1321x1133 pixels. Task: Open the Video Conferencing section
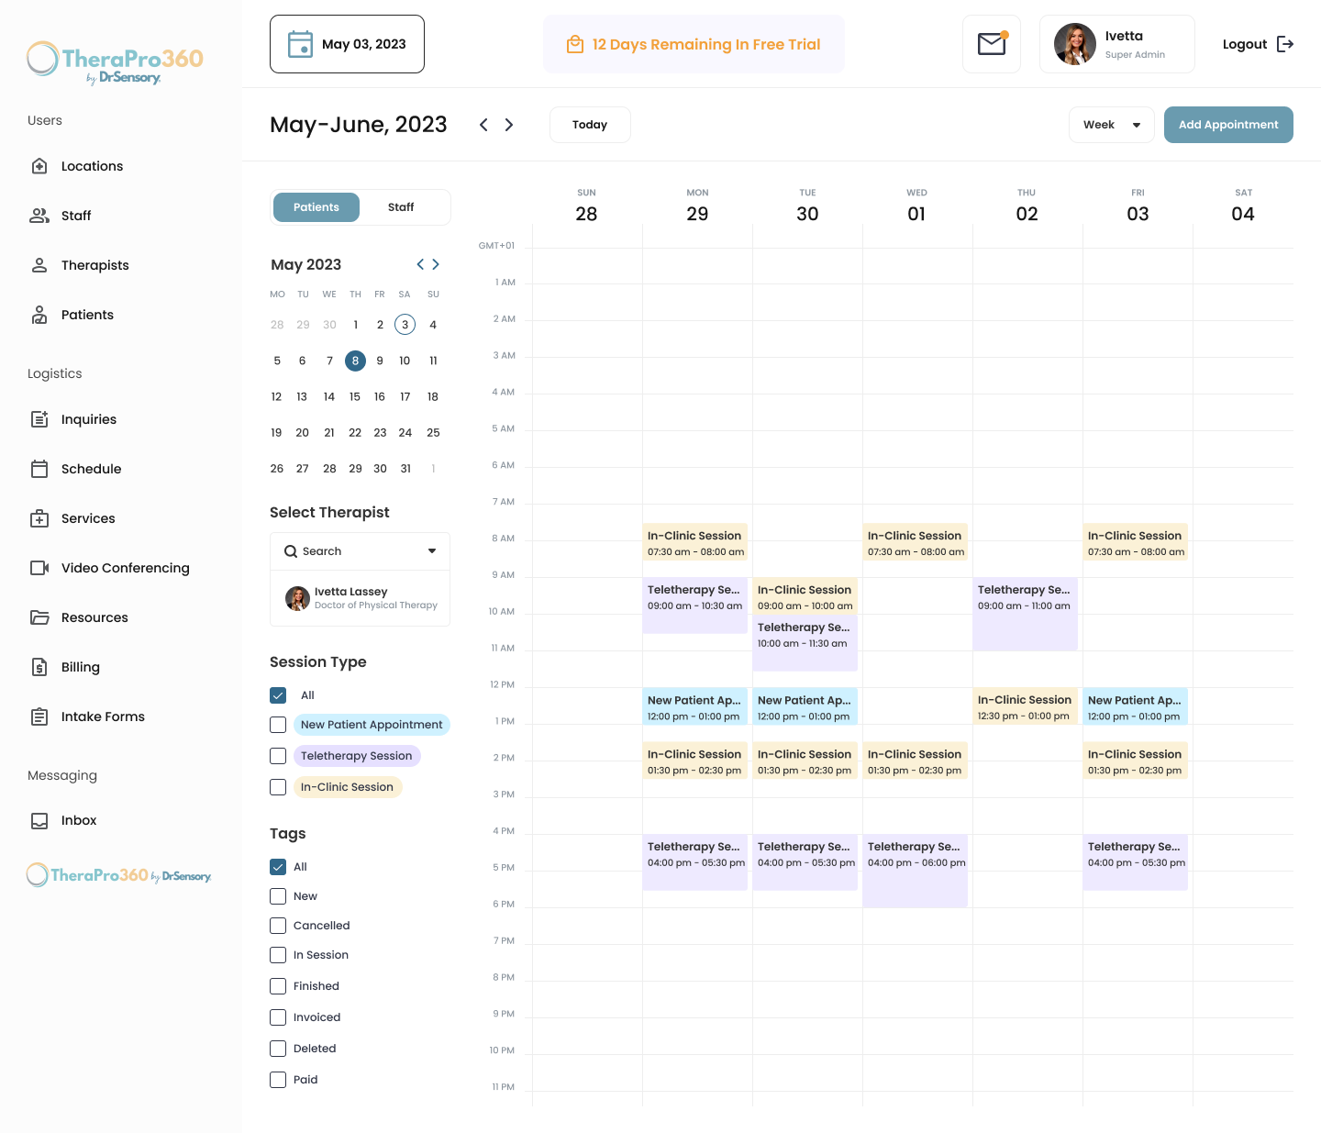(125, 568)
